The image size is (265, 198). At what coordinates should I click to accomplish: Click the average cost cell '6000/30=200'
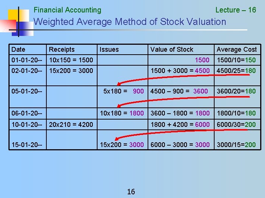tap(236, 125)
